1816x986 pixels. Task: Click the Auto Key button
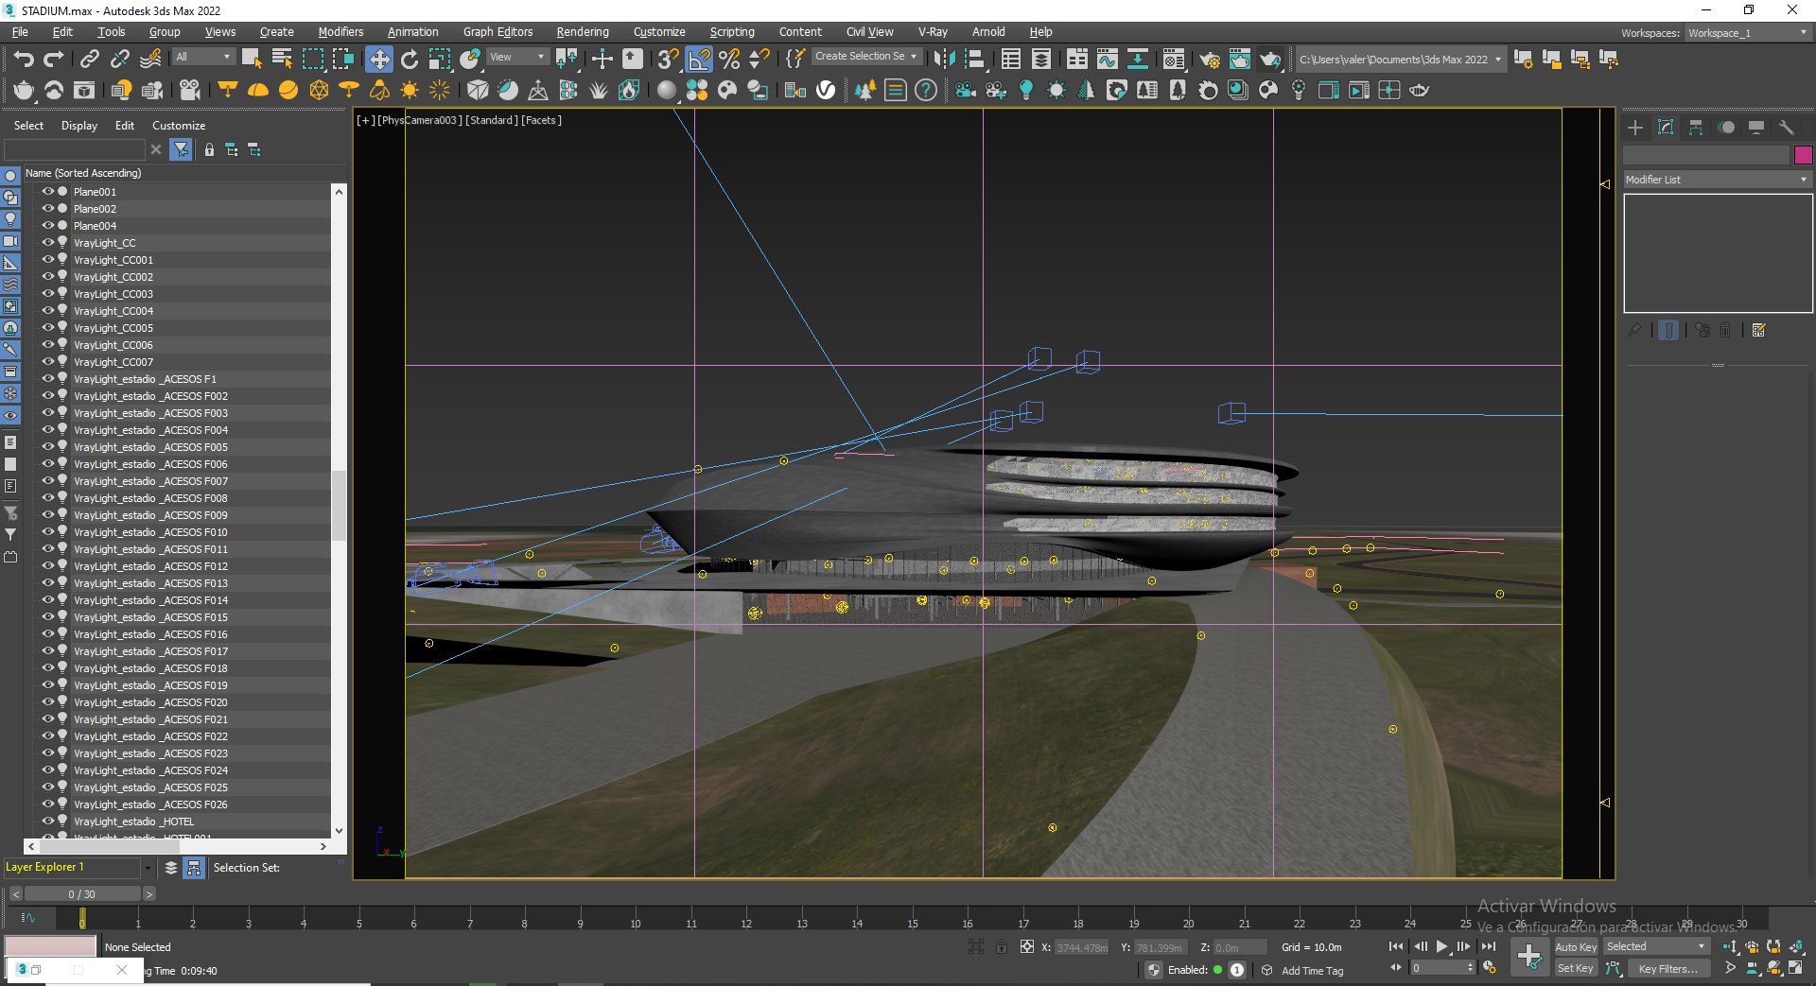click(1576, 946)
